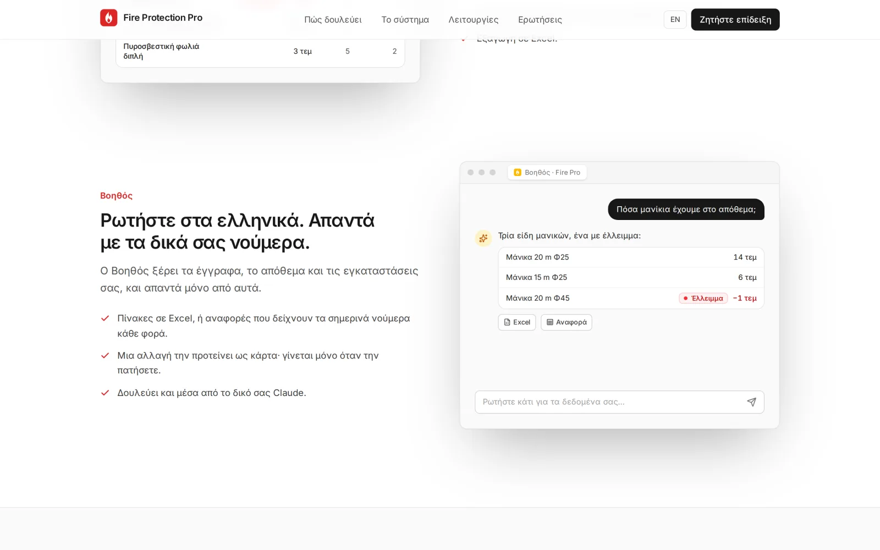Click the Μάνικα 15 m Φ25 row
The width and height of the screenshot is (880, 550).
coord(631,278)
